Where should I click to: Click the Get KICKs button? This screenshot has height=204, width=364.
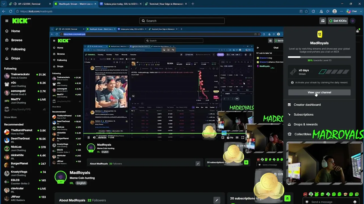(338, 21)
